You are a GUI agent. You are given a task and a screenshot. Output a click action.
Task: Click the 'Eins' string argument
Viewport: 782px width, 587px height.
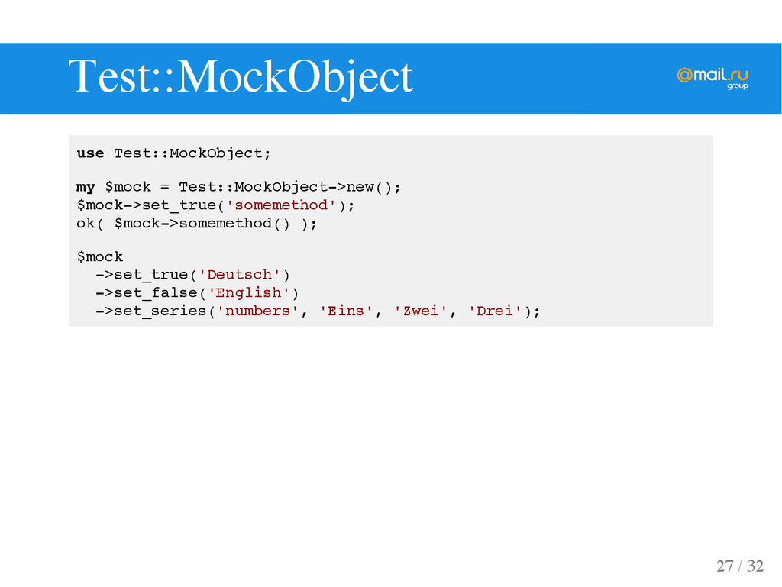click(346, 311)
